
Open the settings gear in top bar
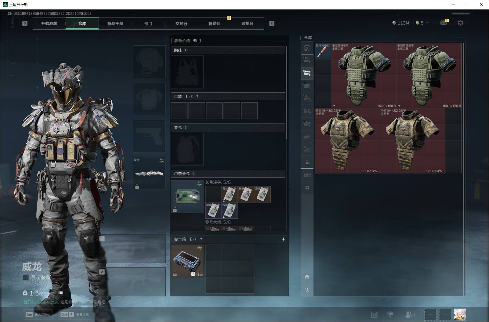[x=460, y=23]
